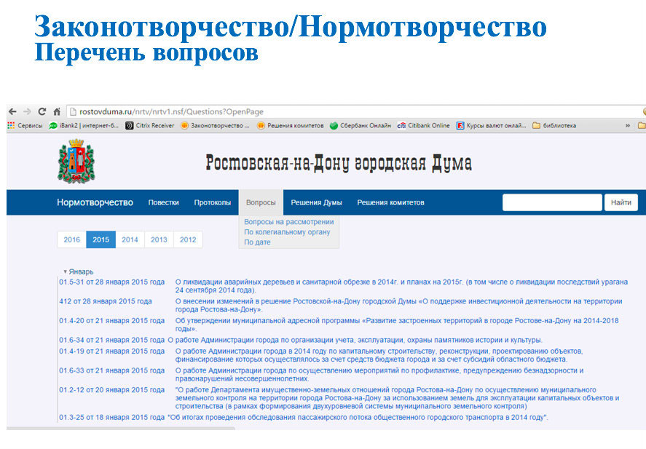Click the browser home icon
Viewport: 646px width, 449px height.
tap(57, 111)
